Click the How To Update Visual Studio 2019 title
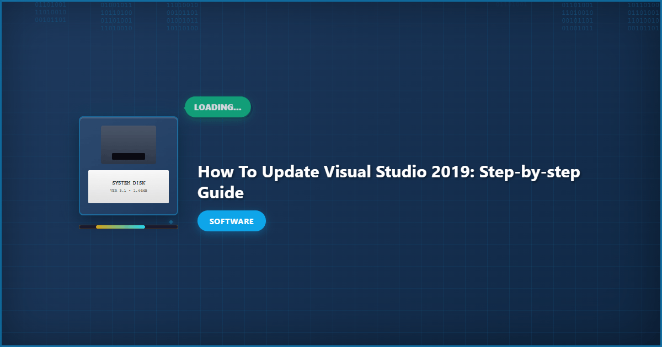The image size is (662, 347). point(389,182)
